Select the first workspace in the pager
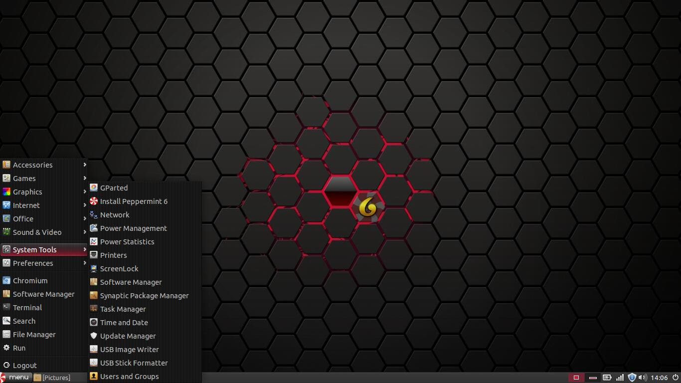Viewport: 681px width, 383px height. [576, 378]
